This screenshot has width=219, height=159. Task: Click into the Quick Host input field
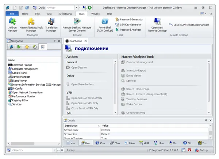[60, 8]
